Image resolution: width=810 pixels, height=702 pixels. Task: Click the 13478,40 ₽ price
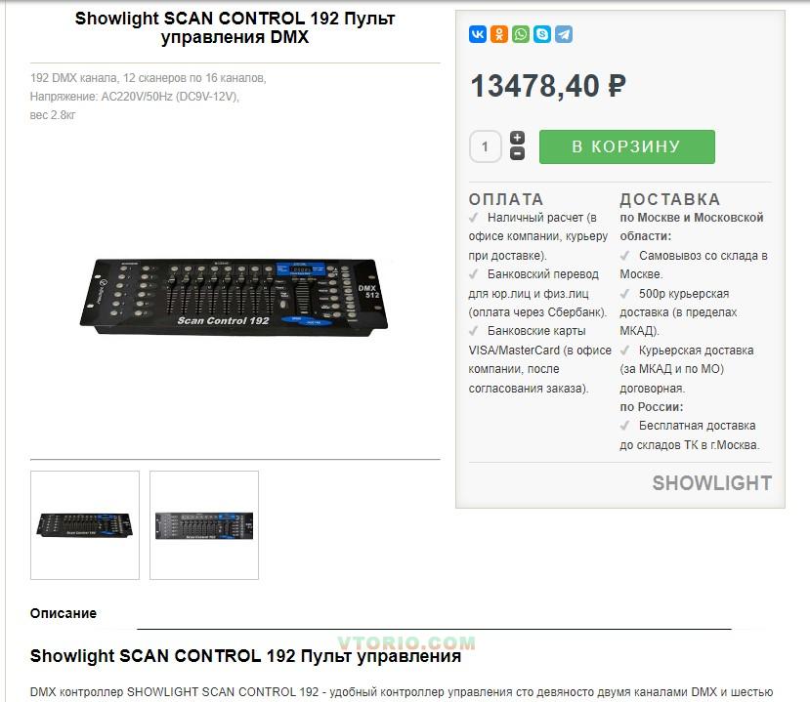click(x=547, y=86)
